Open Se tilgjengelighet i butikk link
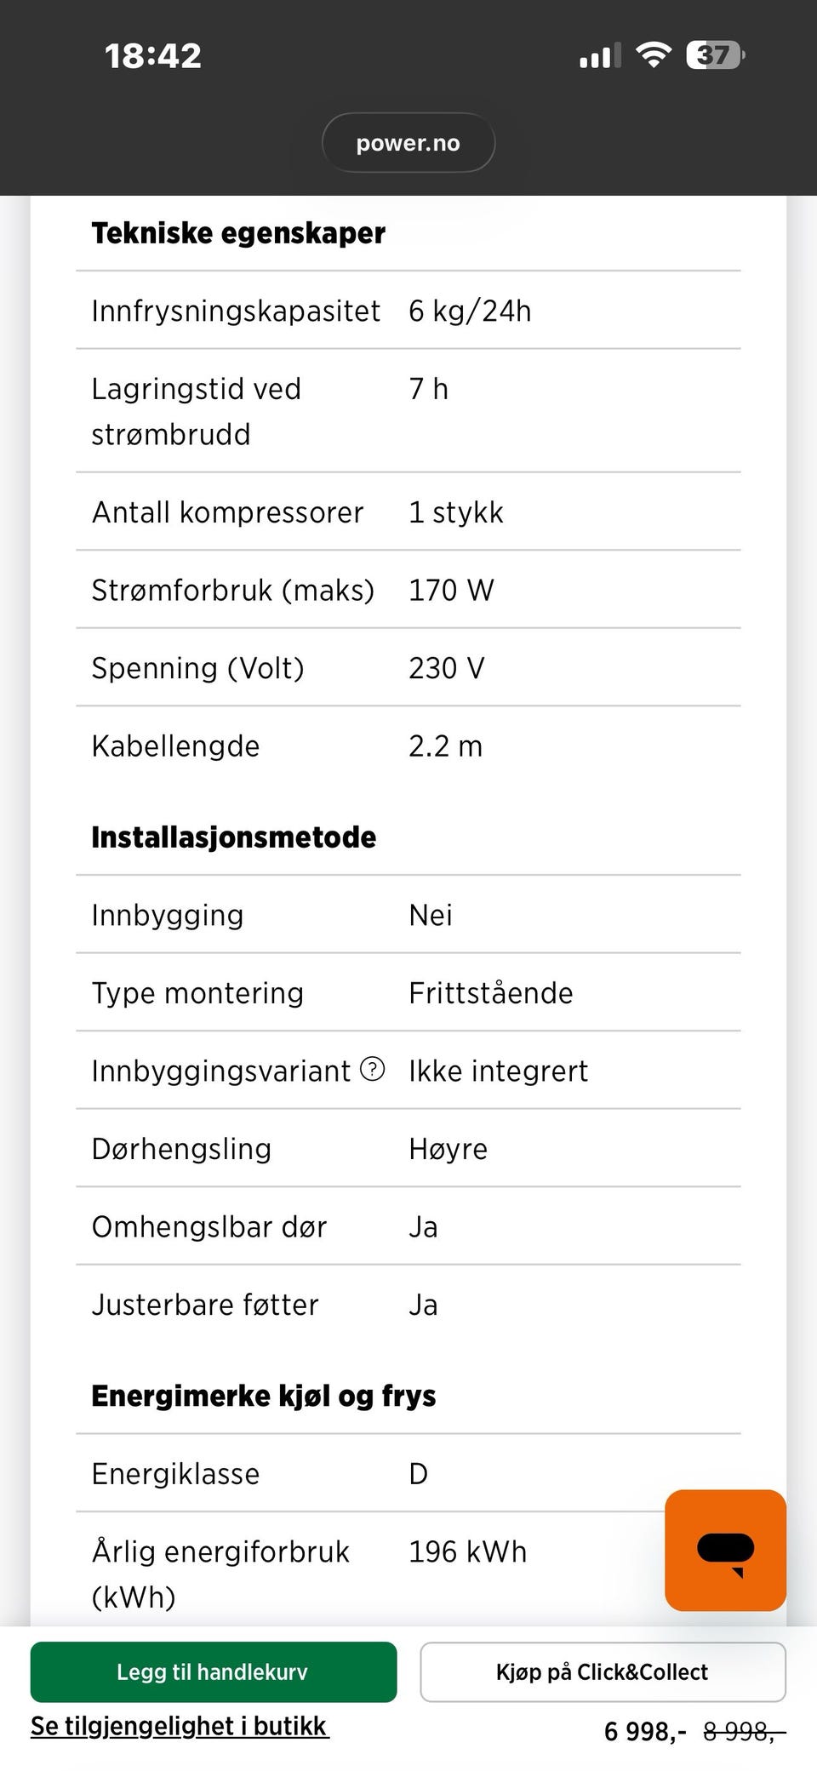The image size is (817, 1771). (180, 1726)
